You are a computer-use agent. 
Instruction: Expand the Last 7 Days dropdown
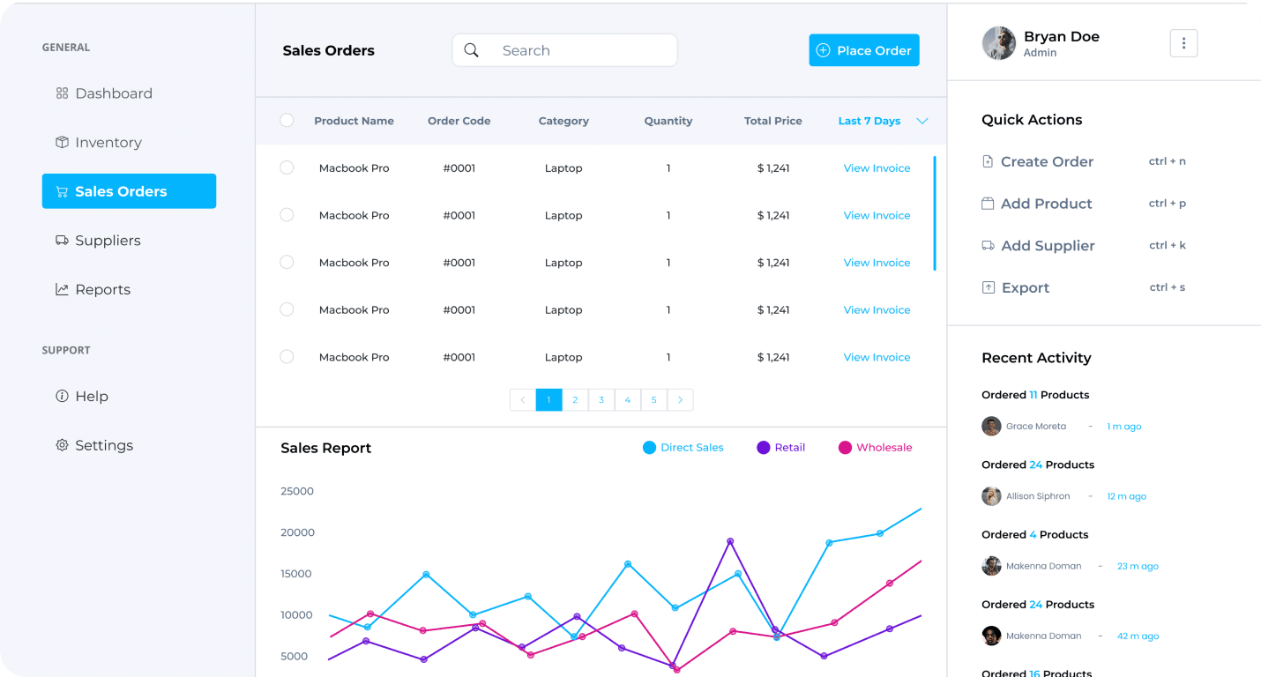[922, 122]
